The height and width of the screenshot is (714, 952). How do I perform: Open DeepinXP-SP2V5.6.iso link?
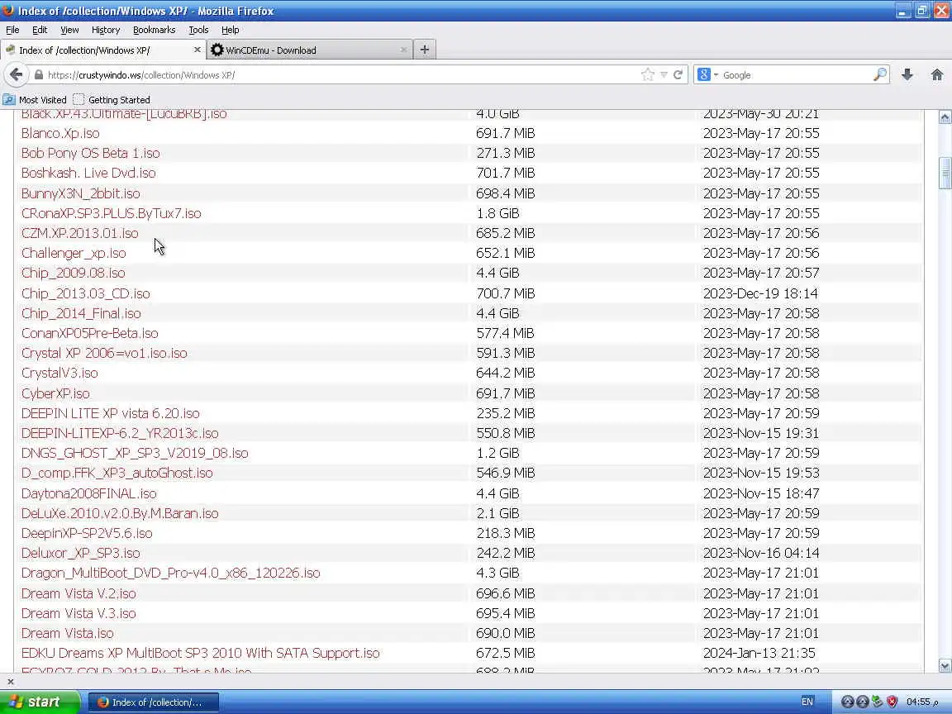point(87,534)
